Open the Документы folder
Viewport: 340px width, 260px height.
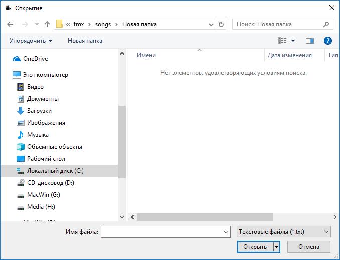pyautogui.click(x=43, y=99)
